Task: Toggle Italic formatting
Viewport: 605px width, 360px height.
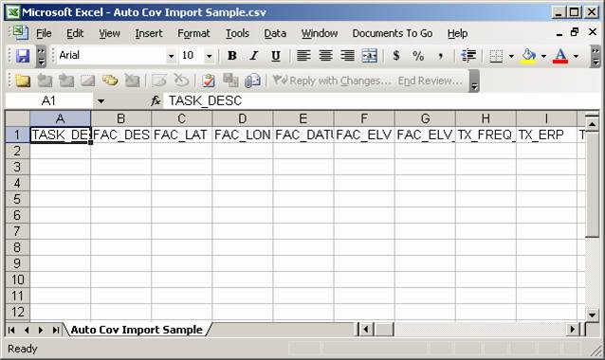Action: [x=253, y=56]
